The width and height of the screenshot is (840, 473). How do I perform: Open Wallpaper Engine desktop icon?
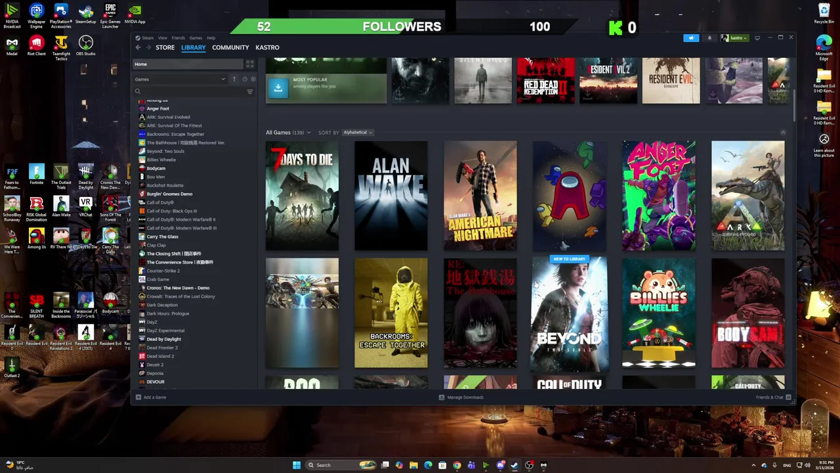36,16
